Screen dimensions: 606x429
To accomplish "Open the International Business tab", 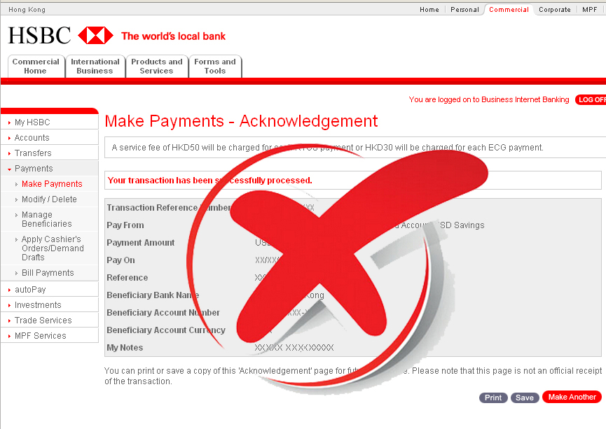I will click(x=95, y=66).
